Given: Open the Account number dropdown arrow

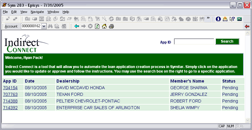Looking at the screenshot, I should pos(44,26).
